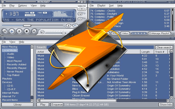Click the Enqueue button
This screenshot has width=175, height=109.
click(x=57, y=105)
